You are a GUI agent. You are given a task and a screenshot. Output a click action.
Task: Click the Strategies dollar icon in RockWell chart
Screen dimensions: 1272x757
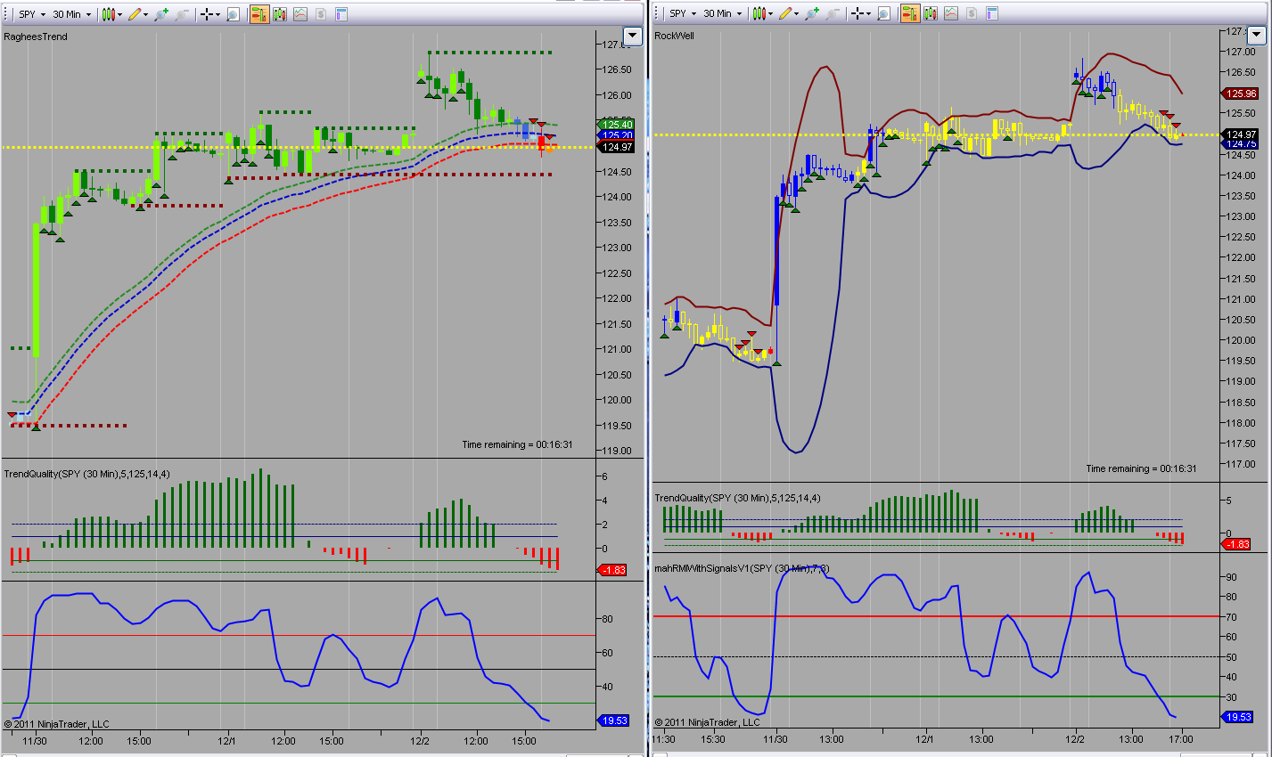click(x=972, y=13)
